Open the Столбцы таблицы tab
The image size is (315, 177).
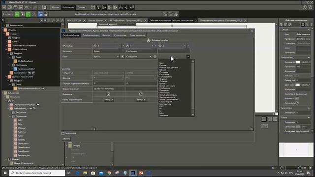pos(71,35)
